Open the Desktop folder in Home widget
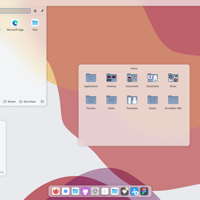The height and width of the screenshot is (200, 200). click(111, 80)
